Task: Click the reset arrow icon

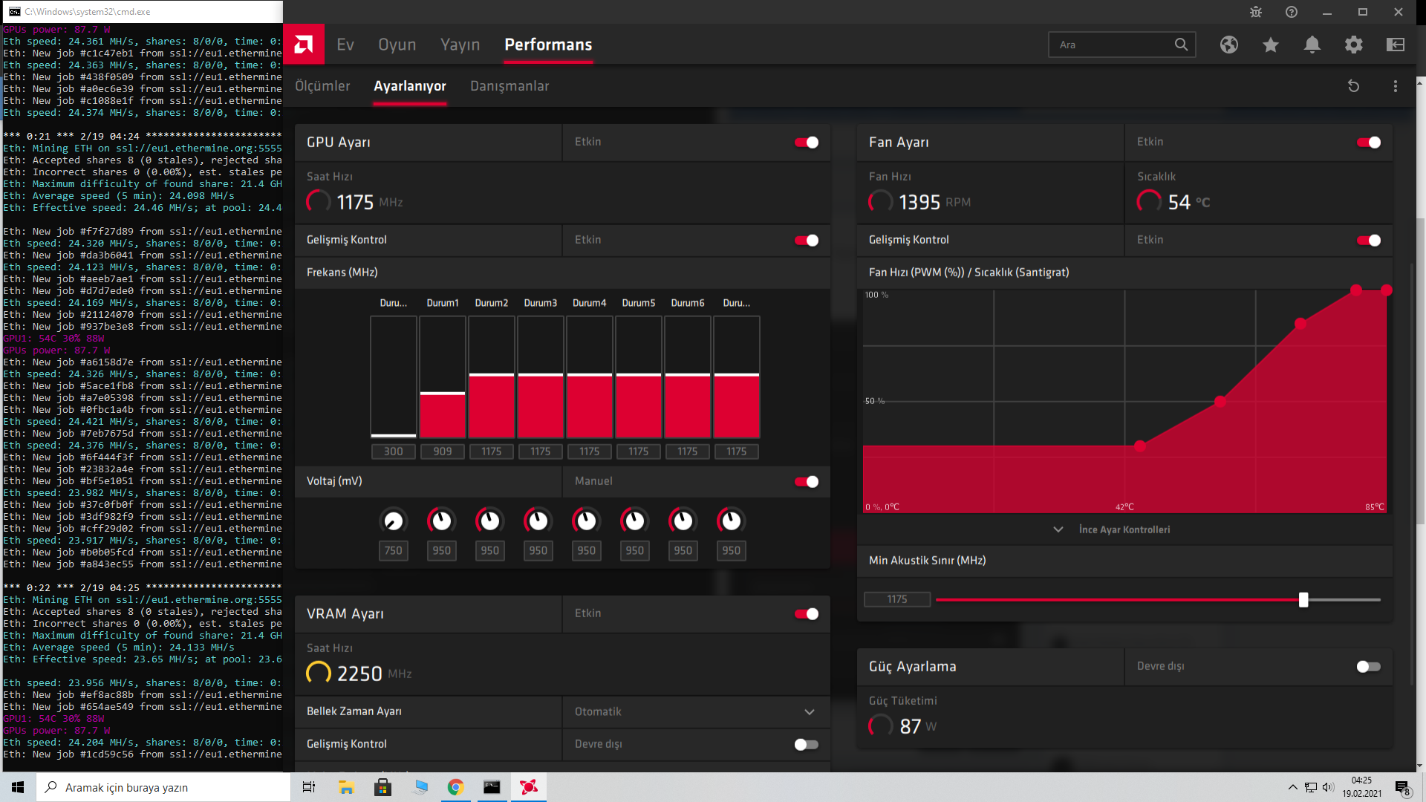Action: coord(1353,86)
